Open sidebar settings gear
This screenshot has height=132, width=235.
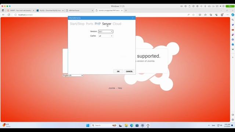pos(233,120)
